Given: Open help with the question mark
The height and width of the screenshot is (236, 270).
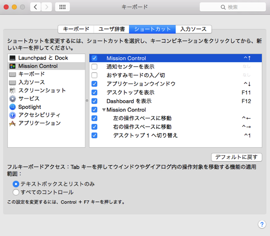Looking at the screenshot, I should [262, 224].
